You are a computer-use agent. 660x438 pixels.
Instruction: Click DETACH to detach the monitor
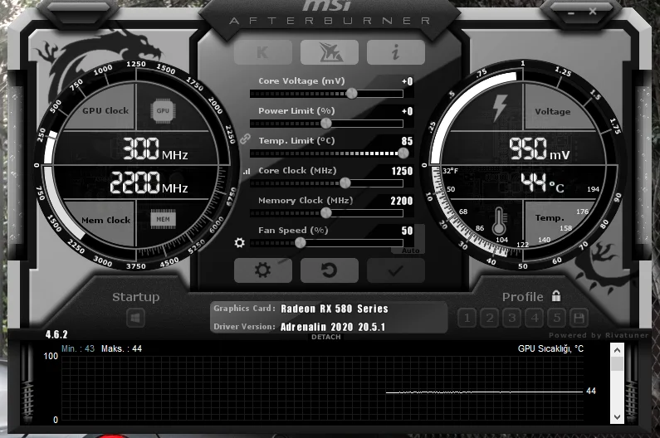click(326, 337)
